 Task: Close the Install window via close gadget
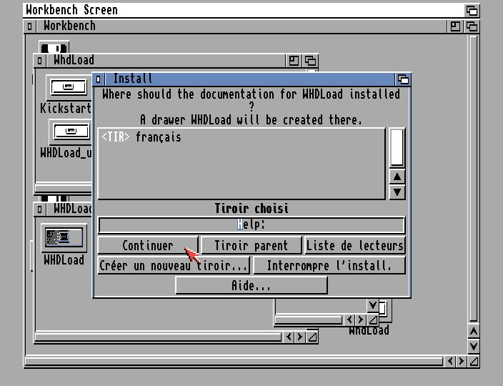[x=99, y=79]
